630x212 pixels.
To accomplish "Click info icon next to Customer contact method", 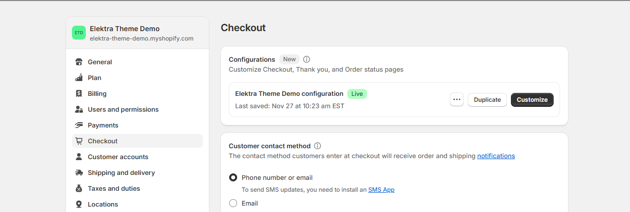I will (x=317, y=146).
